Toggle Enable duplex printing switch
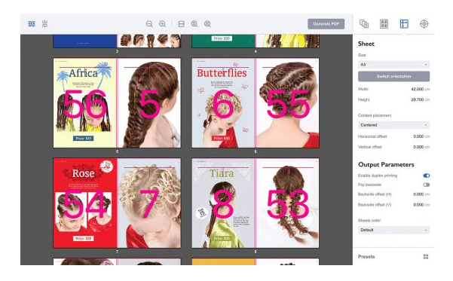453x281 pixels. pos(426,176)
